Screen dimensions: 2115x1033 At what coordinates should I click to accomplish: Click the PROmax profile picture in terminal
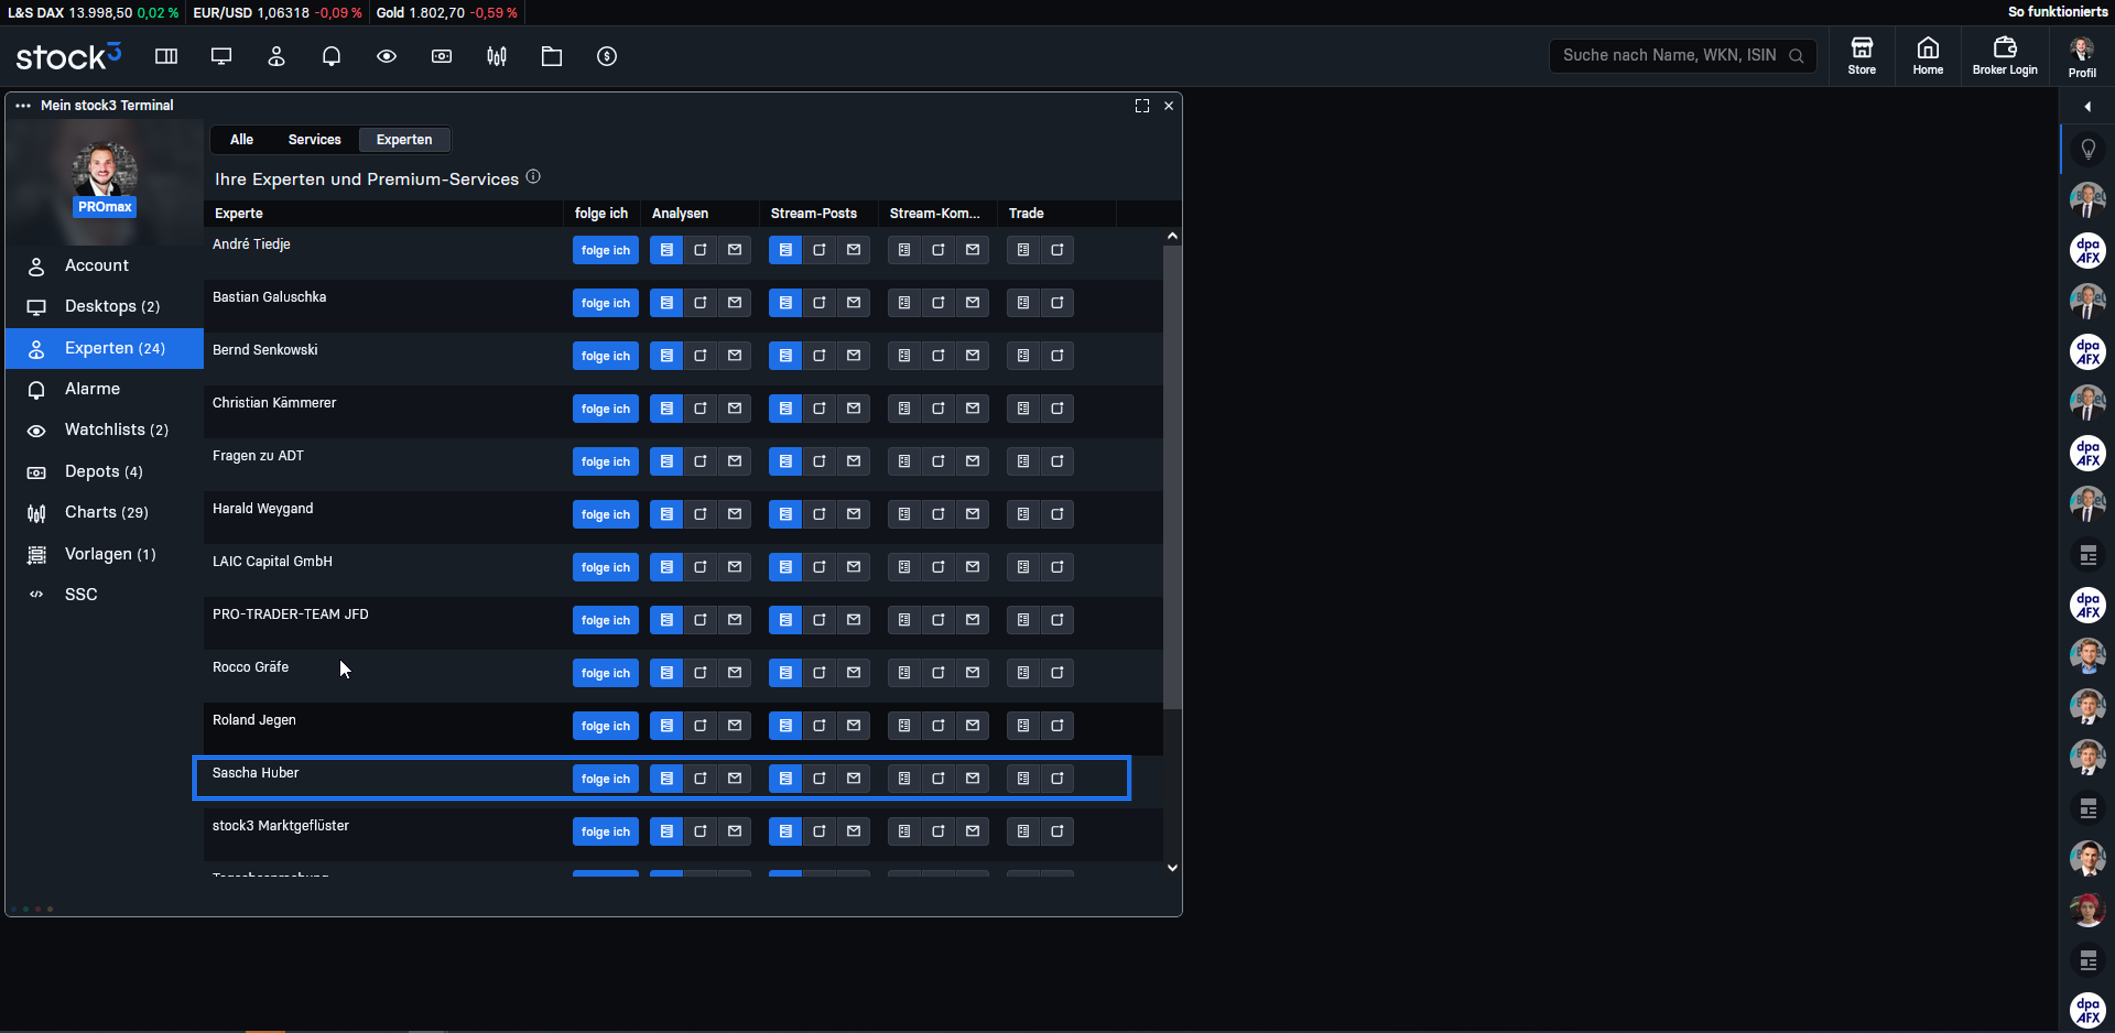click(x=104, y=170)
